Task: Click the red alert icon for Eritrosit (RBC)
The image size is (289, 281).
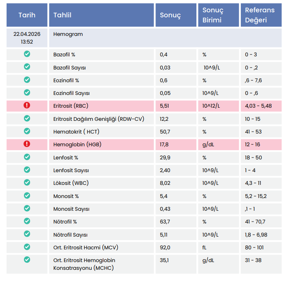Action: point(27,105)
